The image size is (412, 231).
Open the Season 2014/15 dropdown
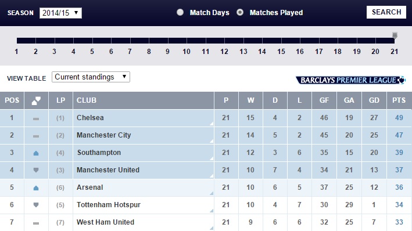point(60,13)
